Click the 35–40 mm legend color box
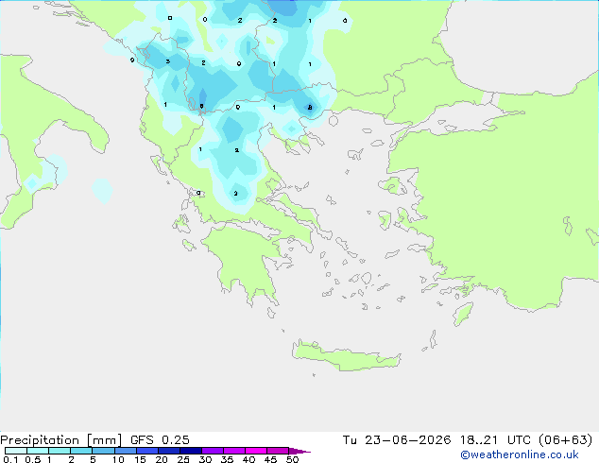Screen dimensions: 599x463 tap(233, 451)
